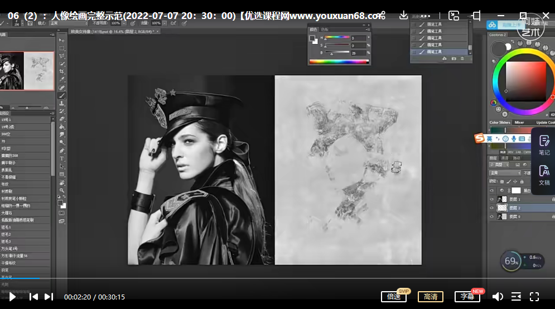Skip to the next video
Image resolution: width=555 pixels, height=309 pixels.
tap(49, 297)
